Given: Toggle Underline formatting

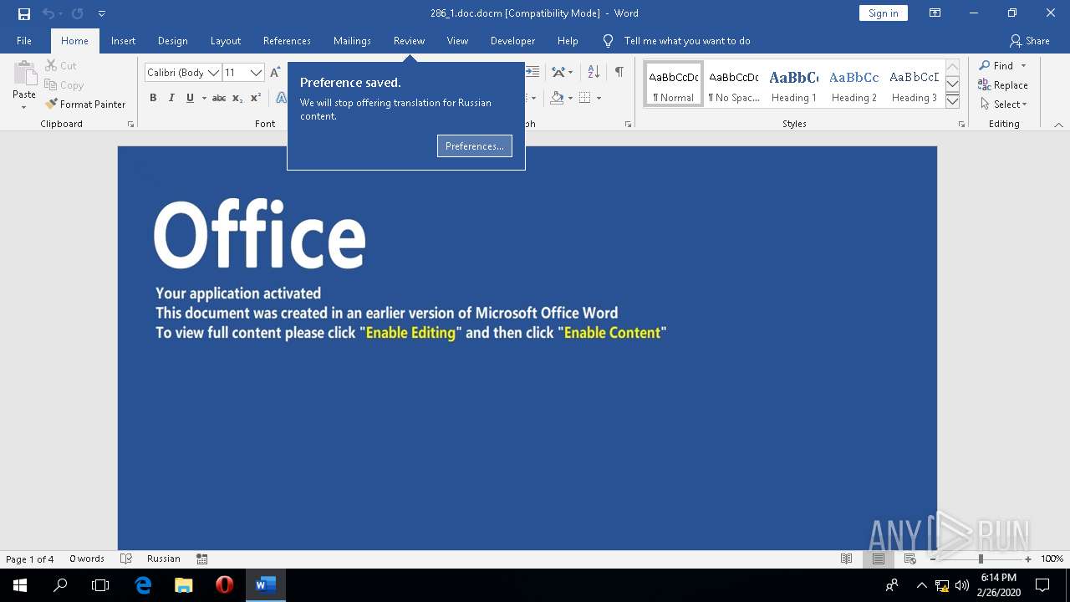Looking at the screenshot, I should point(190,98).
